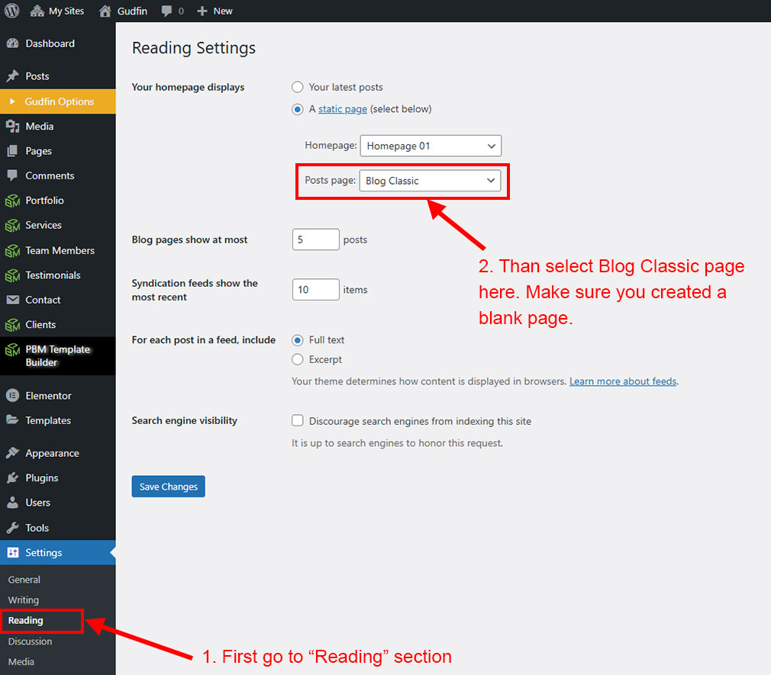This screenshot has height=675, width=771.
Task: Click the 'Blog pages show at most' number field
Action: tap(315, 239)
